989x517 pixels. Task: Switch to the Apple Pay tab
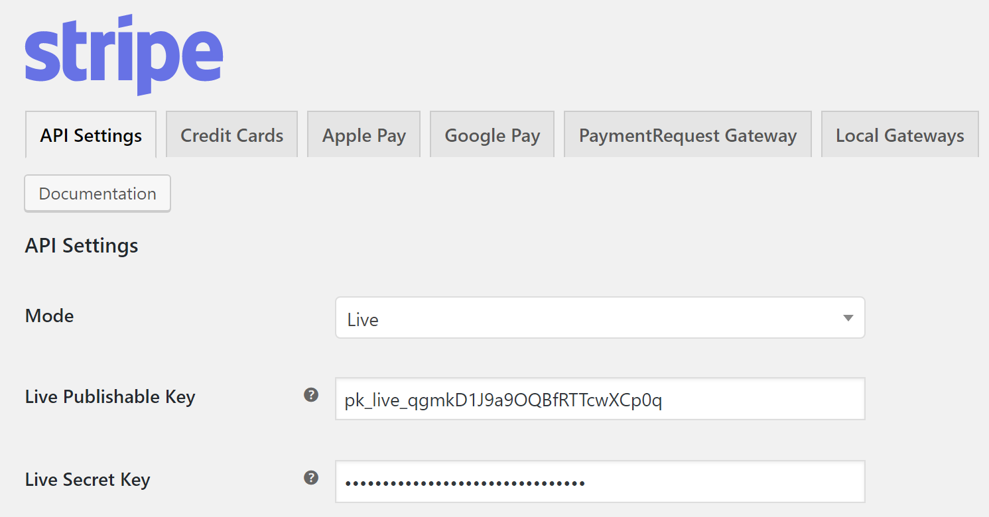click(x=364, y=135)
